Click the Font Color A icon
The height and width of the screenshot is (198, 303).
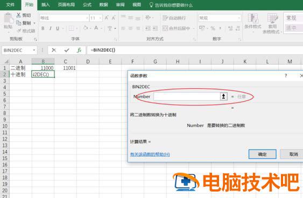[x=96, y=28]
